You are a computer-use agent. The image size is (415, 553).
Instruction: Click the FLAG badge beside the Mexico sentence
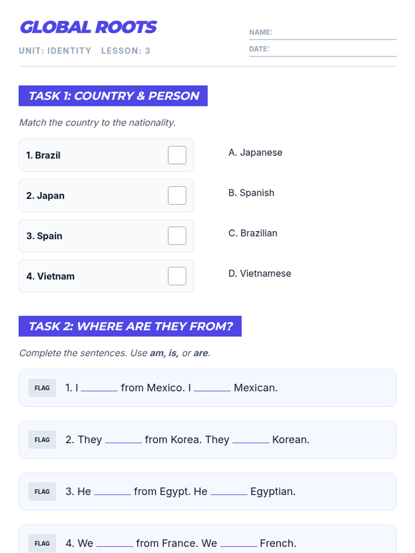pyautogui.click(x=42, y=388)
